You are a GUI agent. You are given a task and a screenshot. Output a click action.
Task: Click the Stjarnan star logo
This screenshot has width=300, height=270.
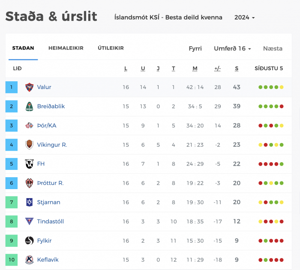point(29,202)
